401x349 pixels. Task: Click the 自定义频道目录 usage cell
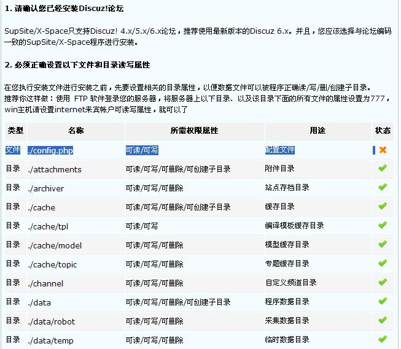291,283
